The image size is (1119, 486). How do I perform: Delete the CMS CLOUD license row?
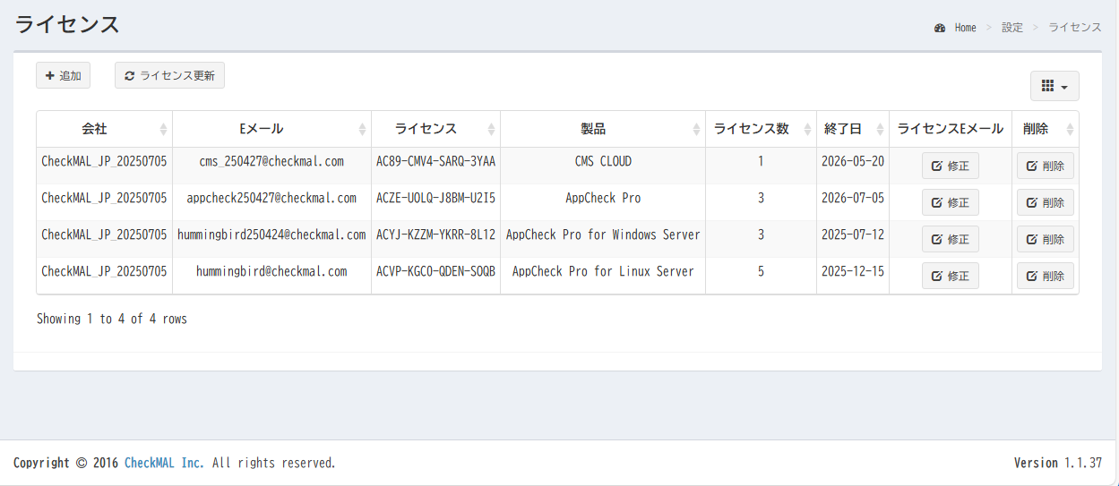point(1045,166)
